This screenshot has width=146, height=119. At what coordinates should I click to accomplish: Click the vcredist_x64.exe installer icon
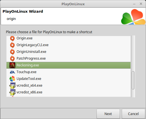pos(12,86)
